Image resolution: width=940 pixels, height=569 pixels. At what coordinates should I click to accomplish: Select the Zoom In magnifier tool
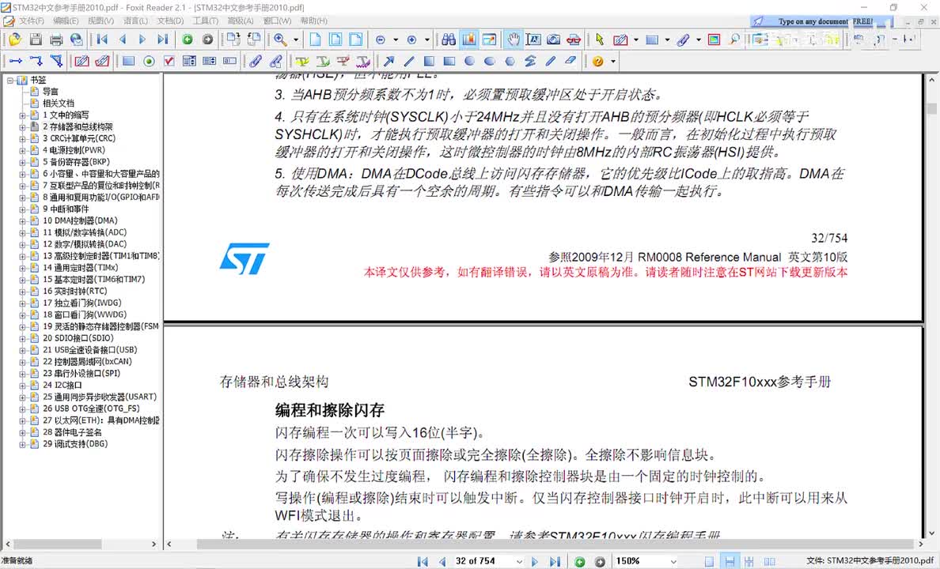point(280,40)
